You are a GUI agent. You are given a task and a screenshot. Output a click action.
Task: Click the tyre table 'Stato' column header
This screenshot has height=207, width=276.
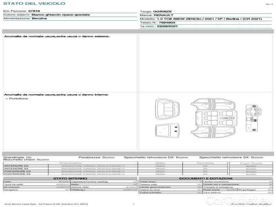pyautogui.click(x=160, y=163)
